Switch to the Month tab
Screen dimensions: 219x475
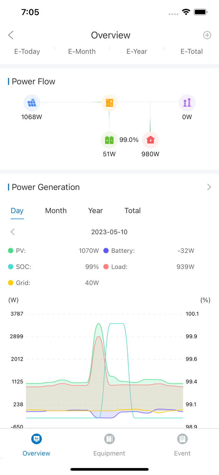[x=56, y=211]
